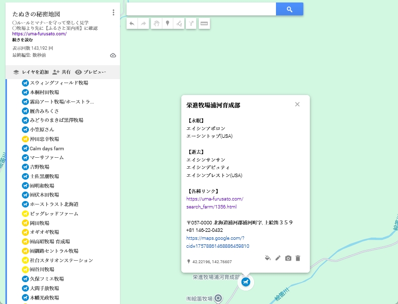Click inside the map search field
The image size is (398, 304).
[x=201, y=9]
